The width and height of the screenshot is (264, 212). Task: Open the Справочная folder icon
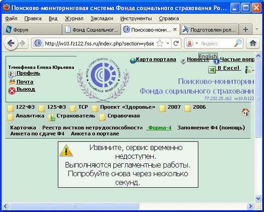pos(102,117)
